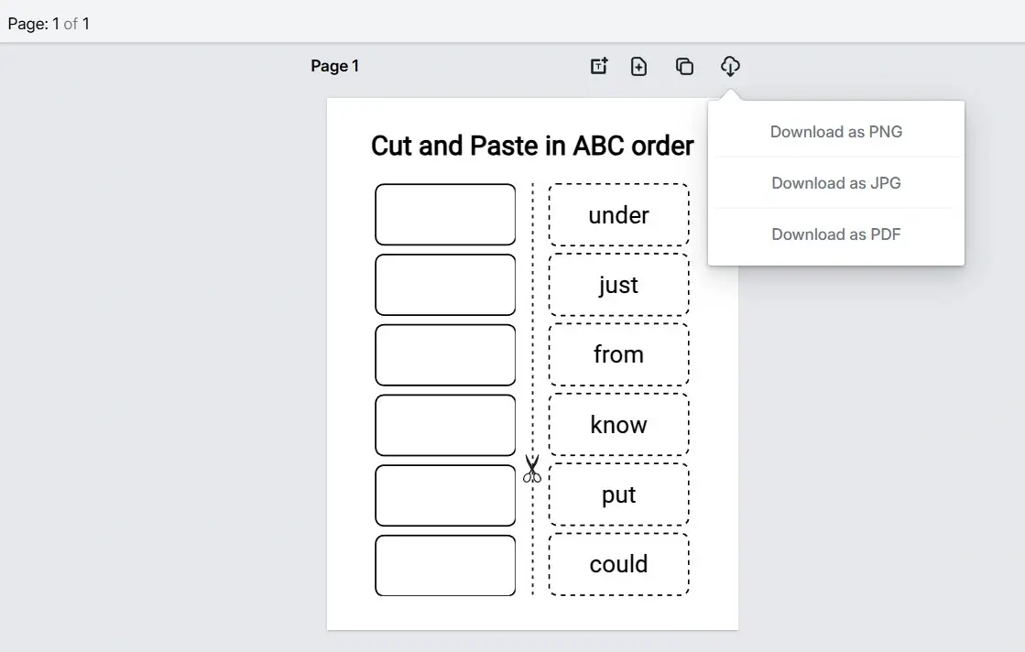This screenshot has height=652, width=1025.
Task: Click the 'Page: 1 of 1' indicator
Action: (49, 24)
